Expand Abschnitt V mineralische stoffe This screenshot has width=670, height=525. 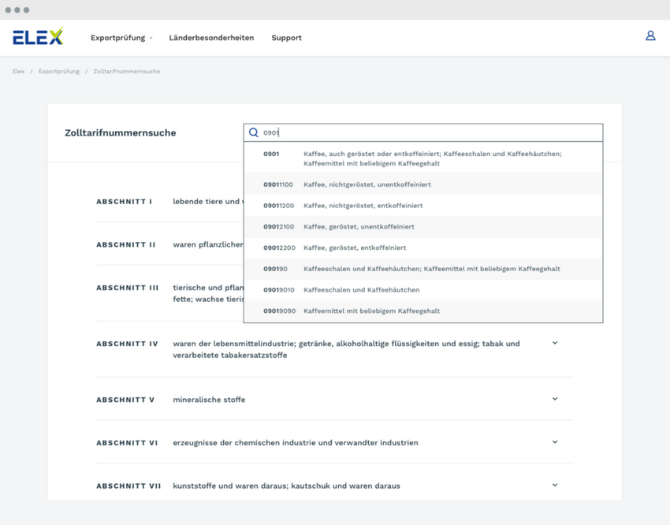(555, 400)
